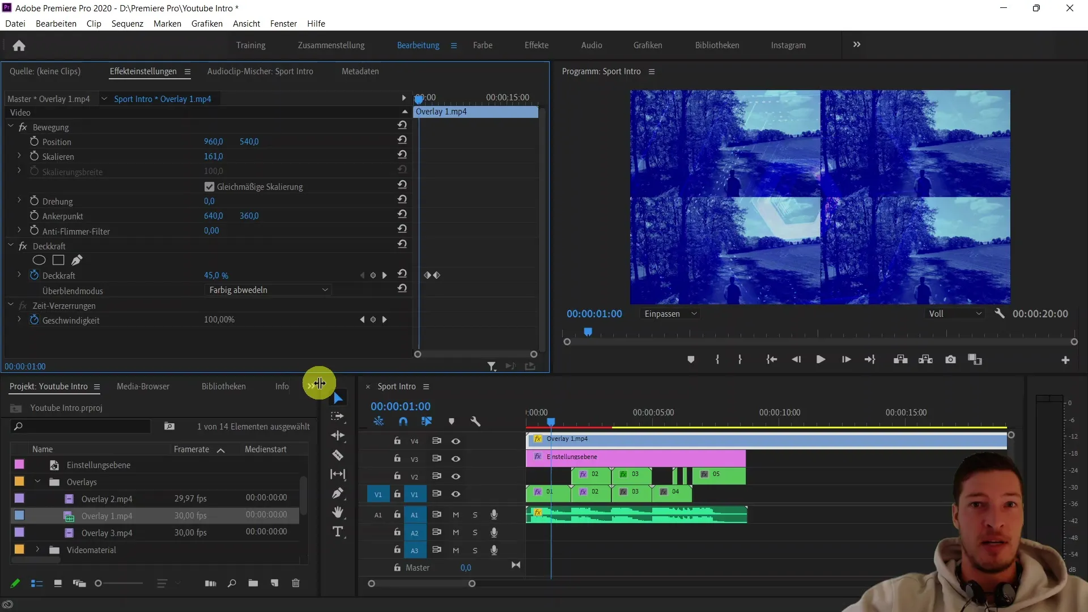Viewport: 1088px width, 612px height.
Task: Create 4-point rectangle mask under Deckkraft
Action: point(58,260)
